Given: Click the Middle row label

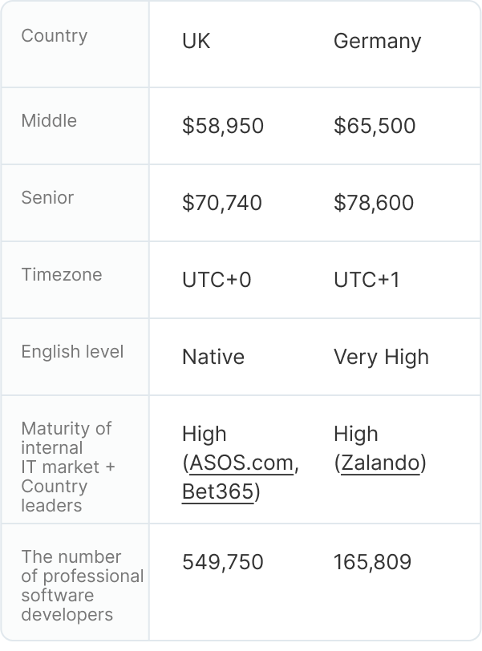Looking at the screenshot, I should (49, 121).
